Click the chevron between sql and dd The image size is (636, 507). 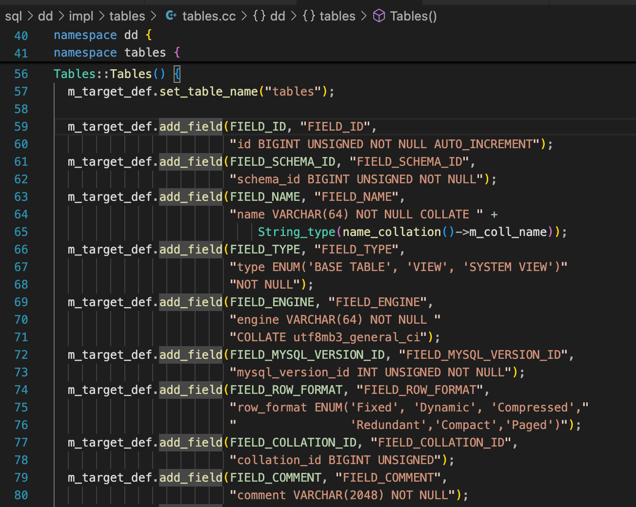coord(30,16)
